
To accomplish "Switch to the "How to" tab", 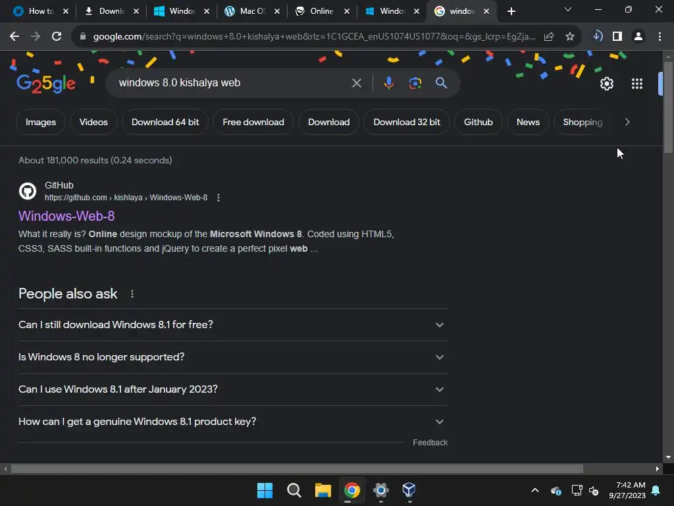I will coord(41,11).
